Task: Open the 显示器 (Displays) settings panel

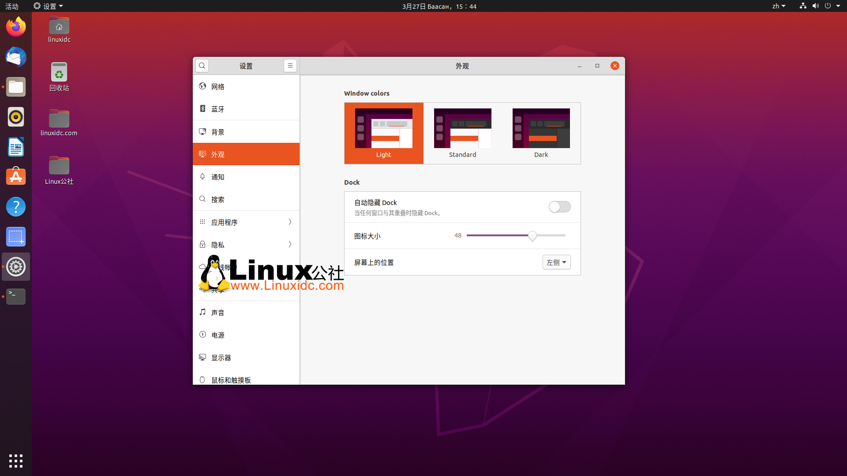Action: (221, 357)
